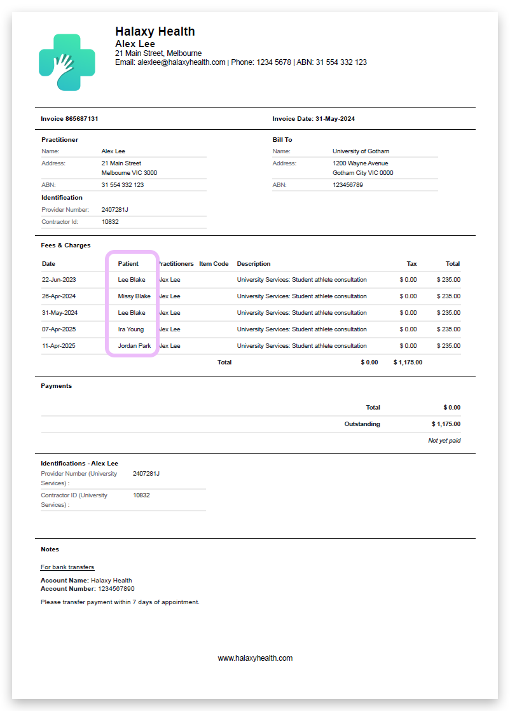
Task: Select patient Lee Blake in first row
Action: tap(132, 279)
